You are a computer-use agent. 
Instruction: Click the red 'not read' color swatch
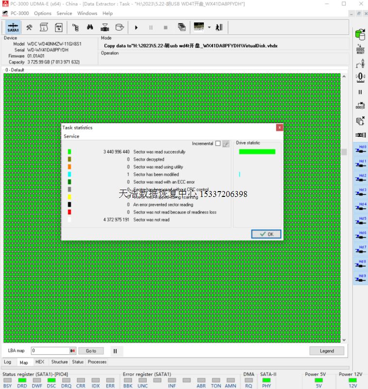(69, 212)
